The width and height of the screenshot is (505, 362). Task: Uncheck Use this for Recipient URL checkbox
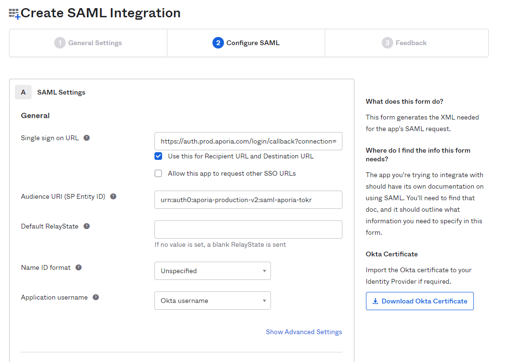coord(158,156)
